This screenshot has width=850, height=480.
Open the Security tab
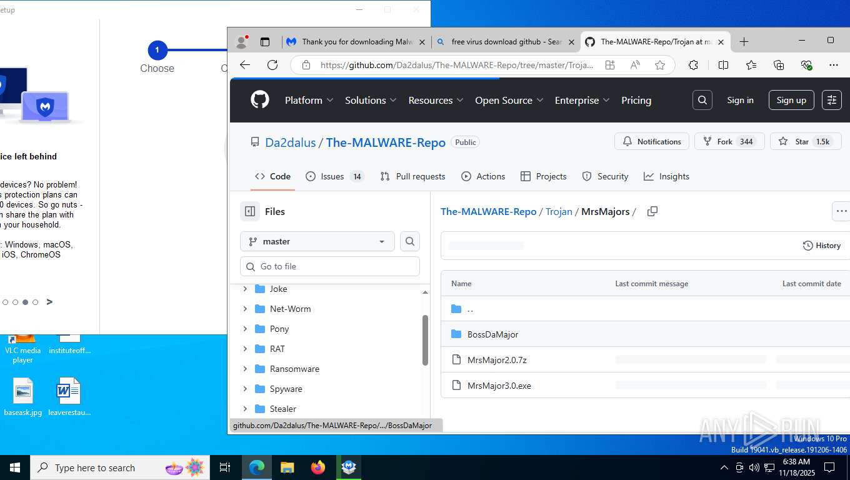click(605, 176)
